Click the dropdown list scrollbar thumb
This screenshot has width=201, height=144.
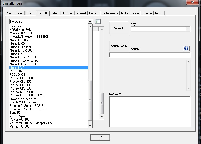(90, 100)
